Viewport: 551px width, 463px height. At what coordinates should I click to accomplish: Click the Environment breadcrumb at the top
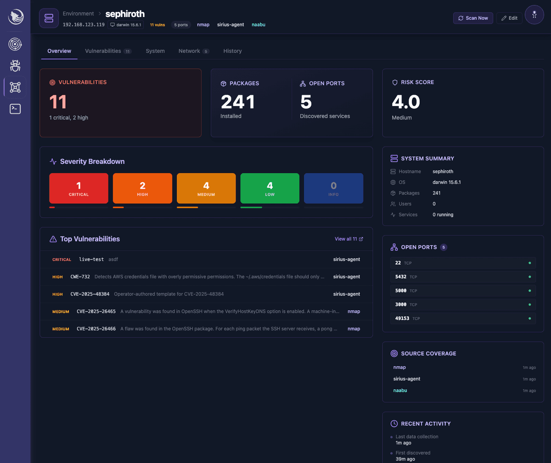coord(78,13)
